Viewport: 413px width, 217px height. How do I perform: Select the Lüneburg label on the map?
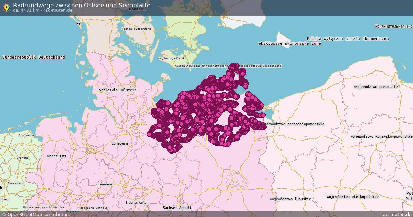pos(120,143)
